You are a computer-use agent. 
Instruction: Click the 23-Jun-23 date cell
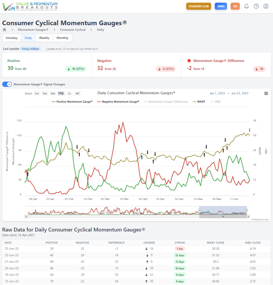point(12,249)
